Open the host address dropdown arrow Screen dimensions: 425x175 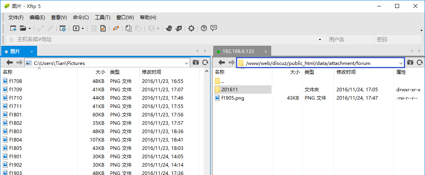(x=320, y=40)
